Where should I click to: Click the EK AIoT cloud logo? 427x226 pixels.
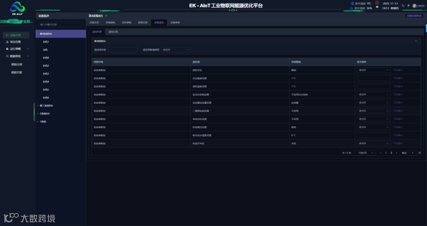point(17,7)
